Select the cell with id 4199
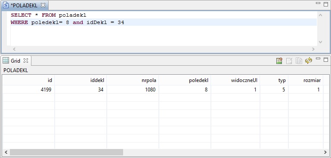Screen dimensions: 331x158 point(28,90)
